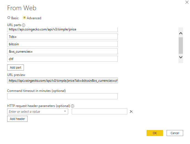This screenshot has width=190, height=144.
Task: Click the coingecko base URL field
Action: point(62,29)
